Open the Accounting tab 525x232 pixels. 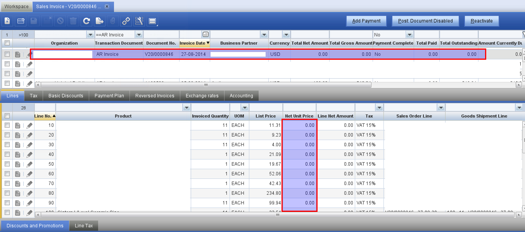point(241,96)
